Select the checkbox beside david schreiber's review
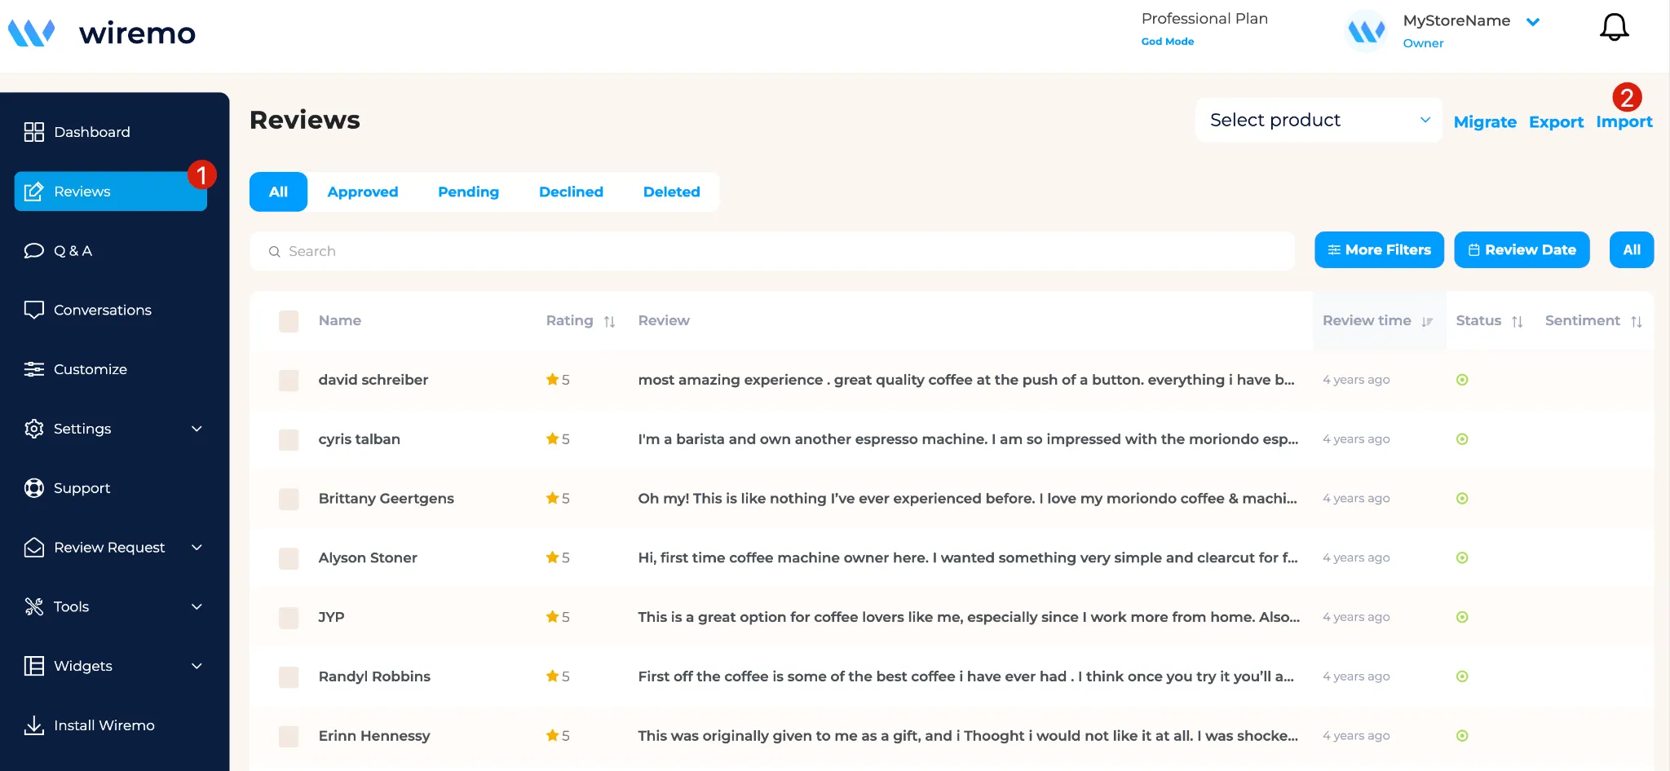This screenshot has width=1670, height=771. point(289,380)
